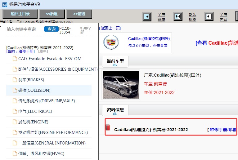238x160 pixels.
Task: Click 返回上一页 link
Action: pos(110,28)
